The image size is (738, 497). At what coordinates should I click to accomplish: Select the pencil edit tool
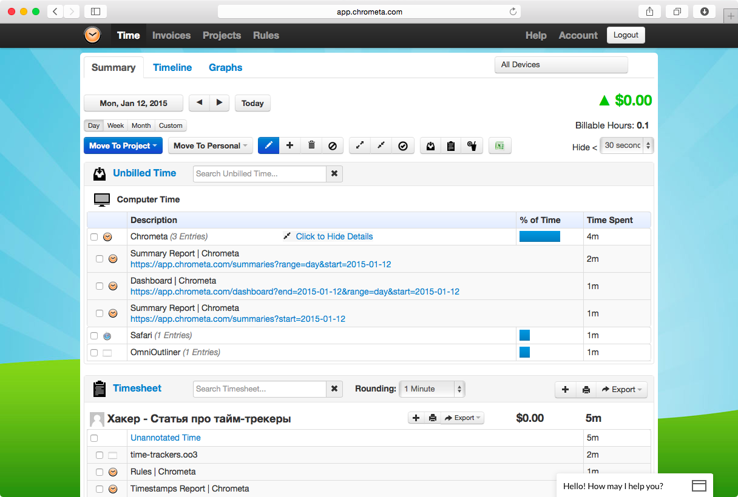click(268, 145)
